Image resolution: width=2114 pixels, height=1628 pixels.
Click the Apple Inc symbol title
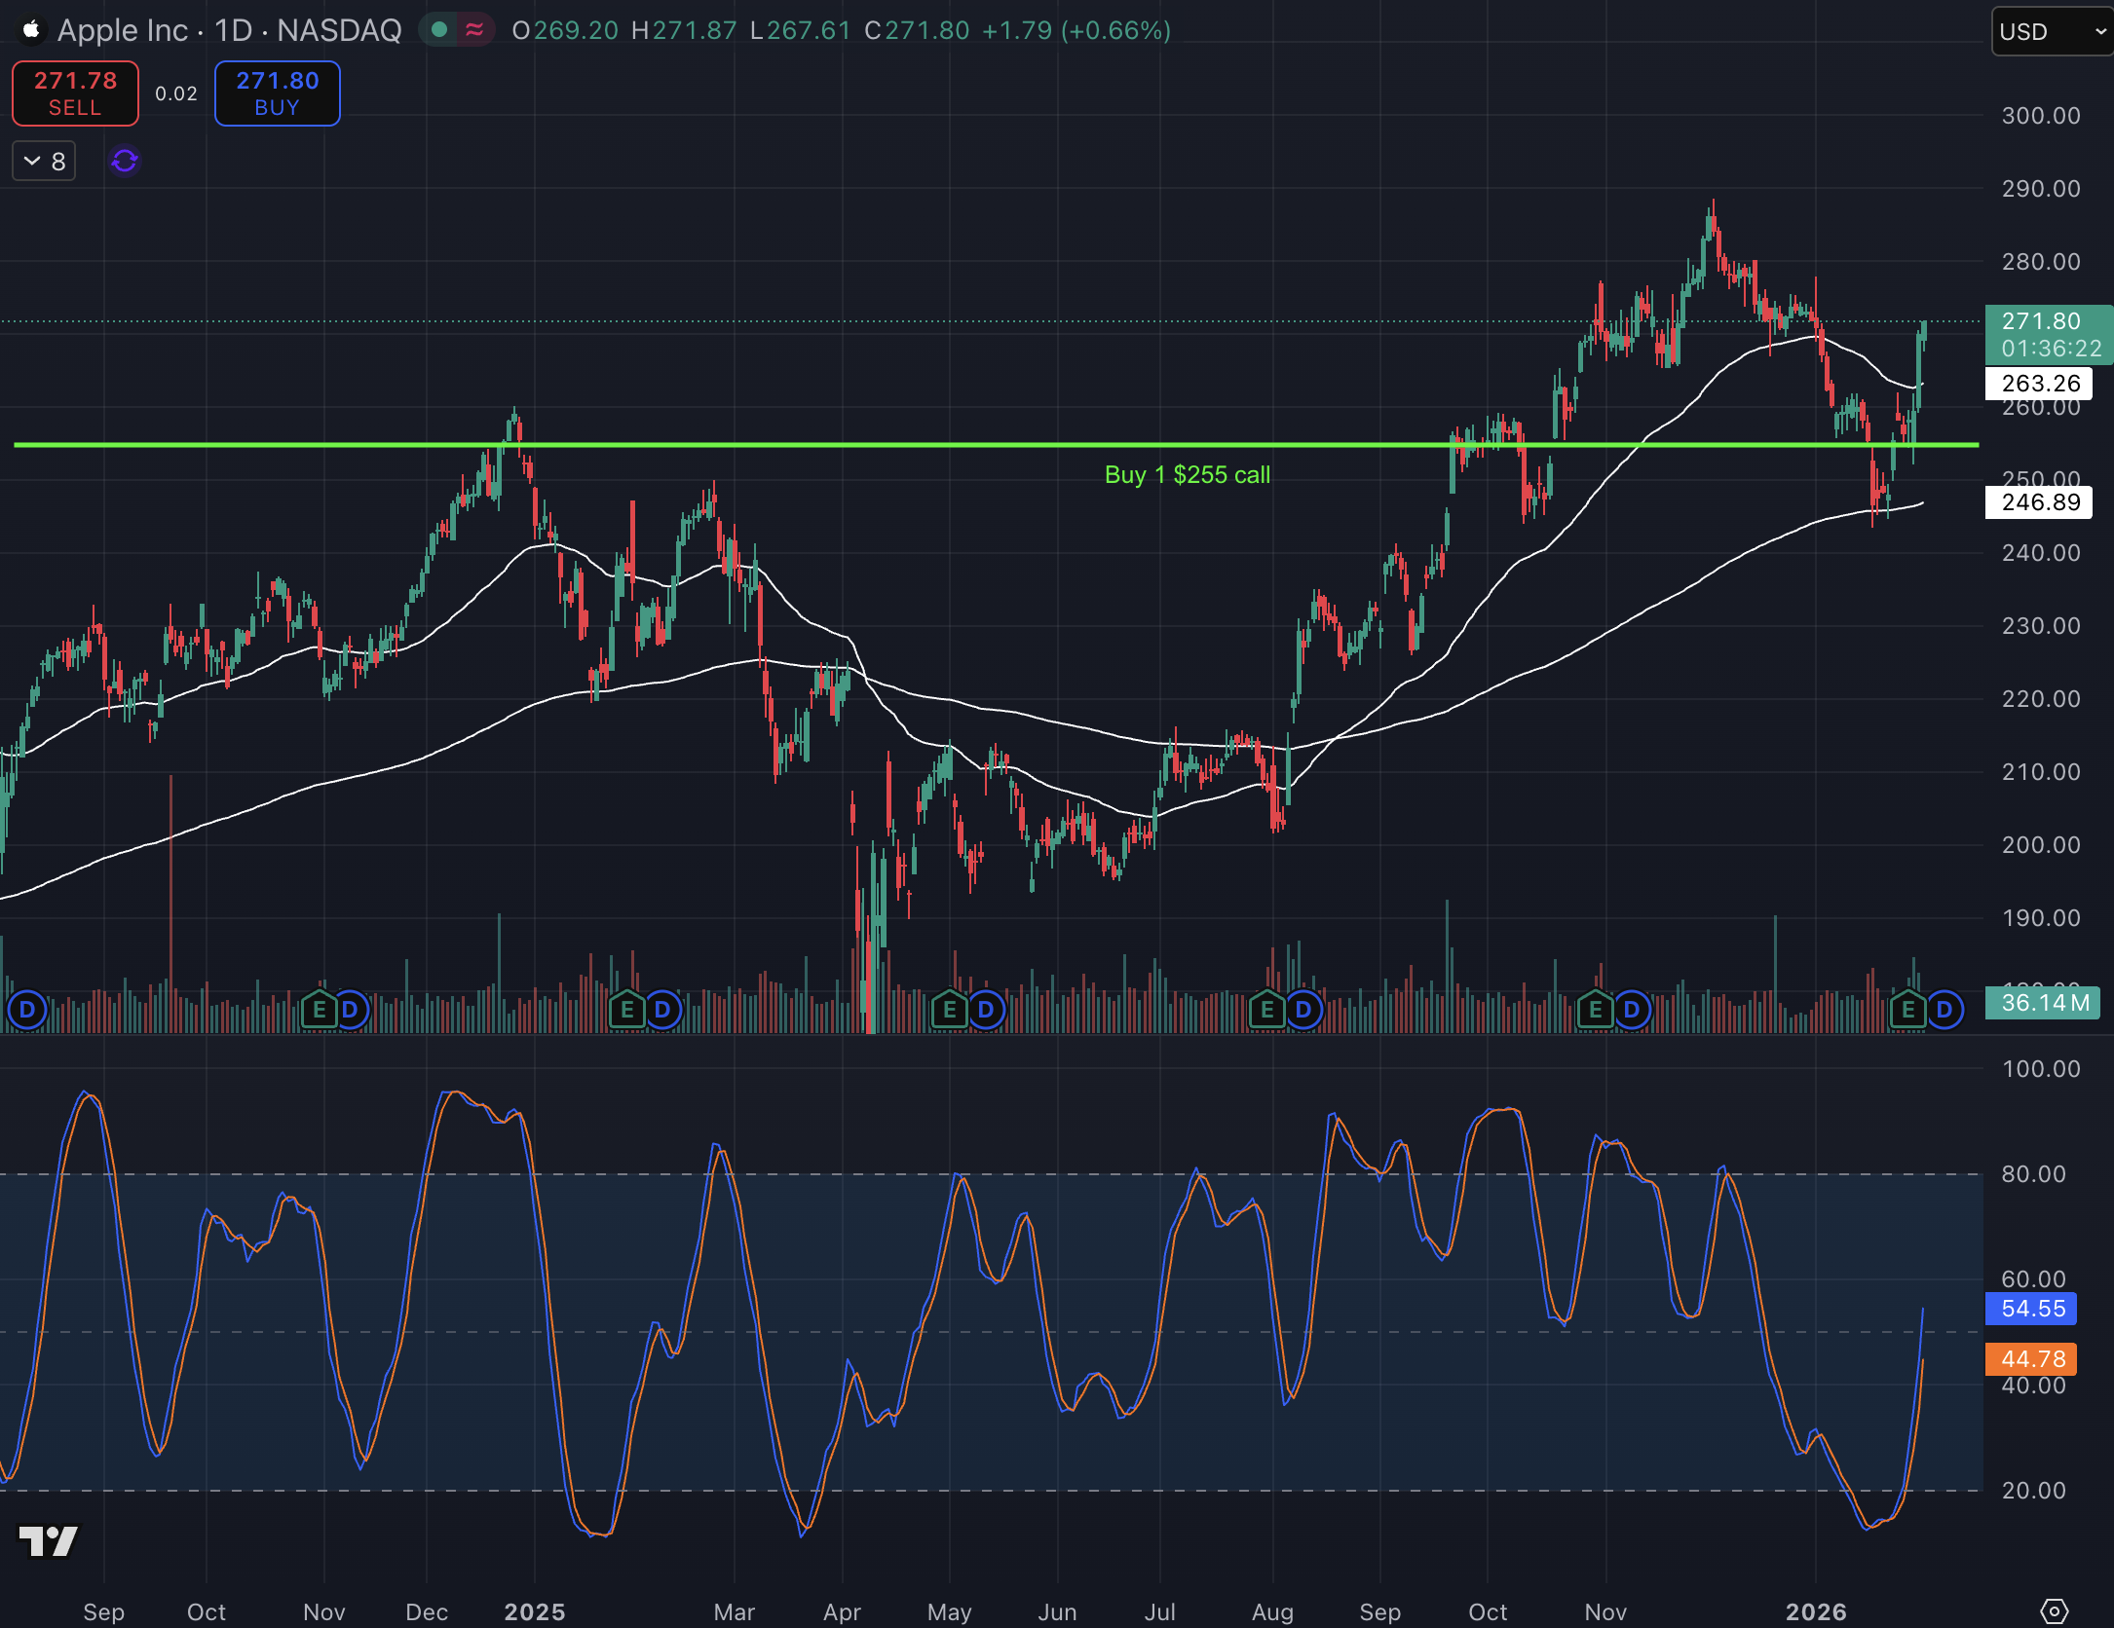pos(122,30)
